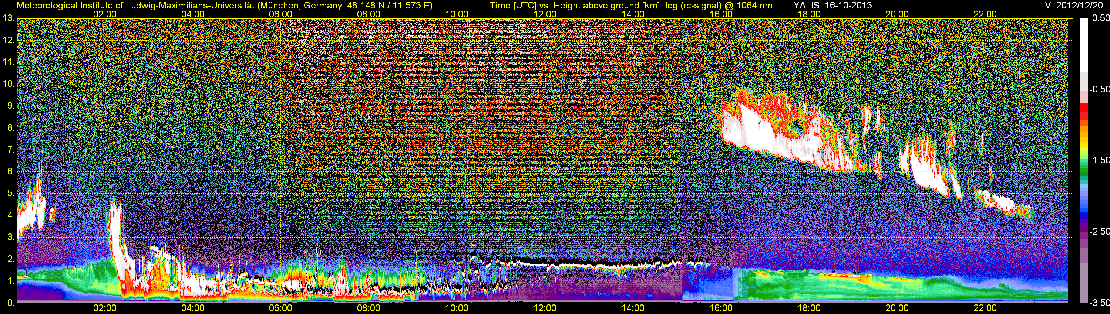Click the 22:00 label on the top time axis
This screenshot has width=1110, height=314.
tap(985, 14)
